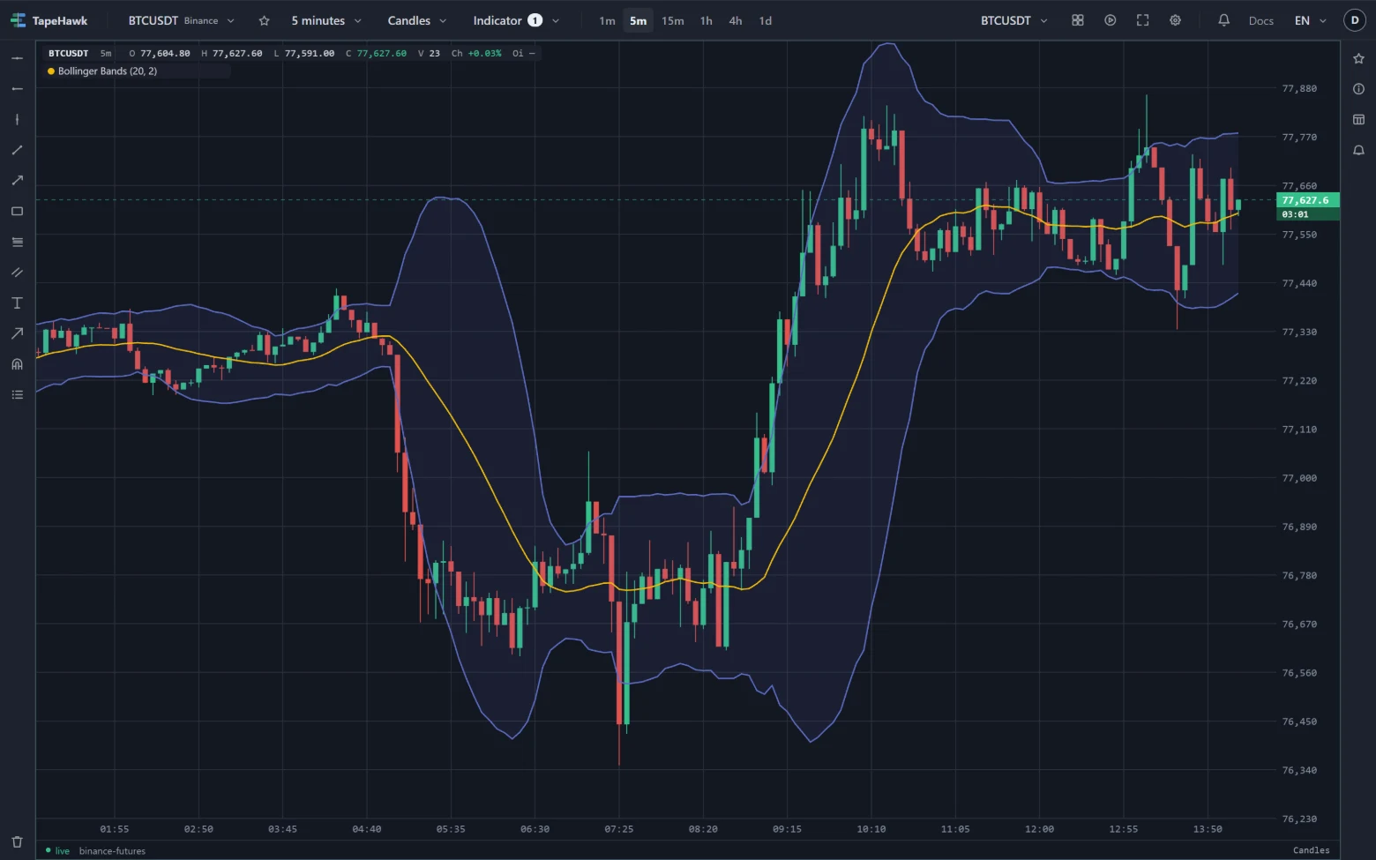
Task: Open the BTCUSDT Binance symbol selector
Action: (x=182, y=20)
